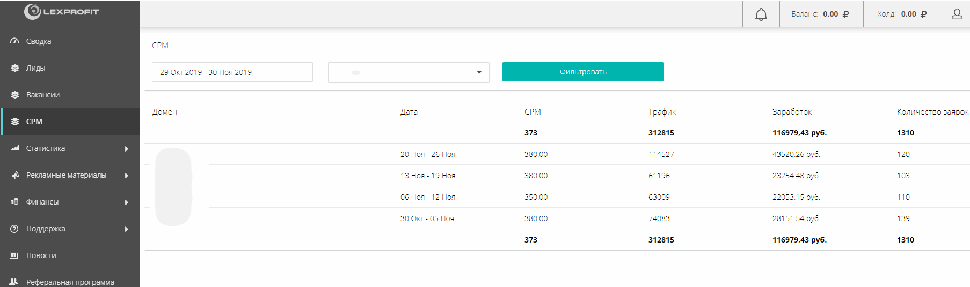The height and width of the screenshot is (287, 970).
Task: Expand the Статистика submenu arrow
Action: coord(127,149)
